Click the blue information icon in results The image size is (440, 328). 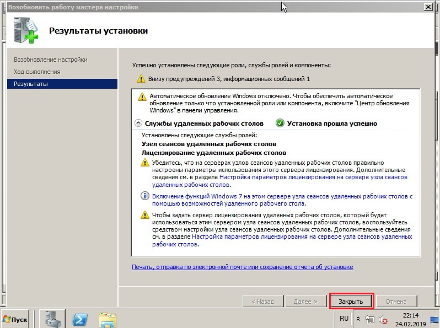(145, 196)
